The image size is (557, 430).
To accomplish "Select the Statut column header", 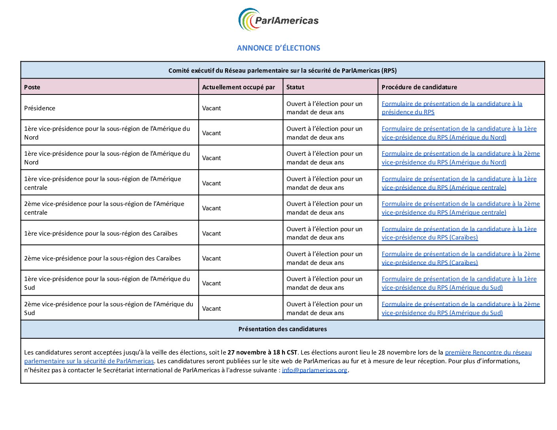I will click(295, 87).
